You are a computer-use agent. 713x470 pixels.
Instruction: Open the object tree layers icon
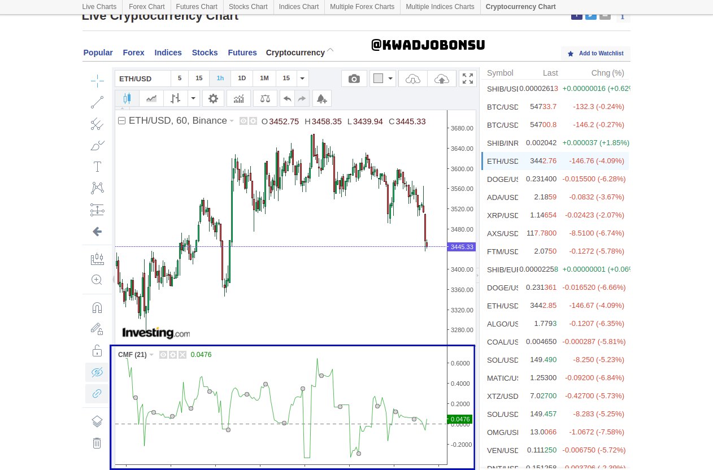[97, 421]
